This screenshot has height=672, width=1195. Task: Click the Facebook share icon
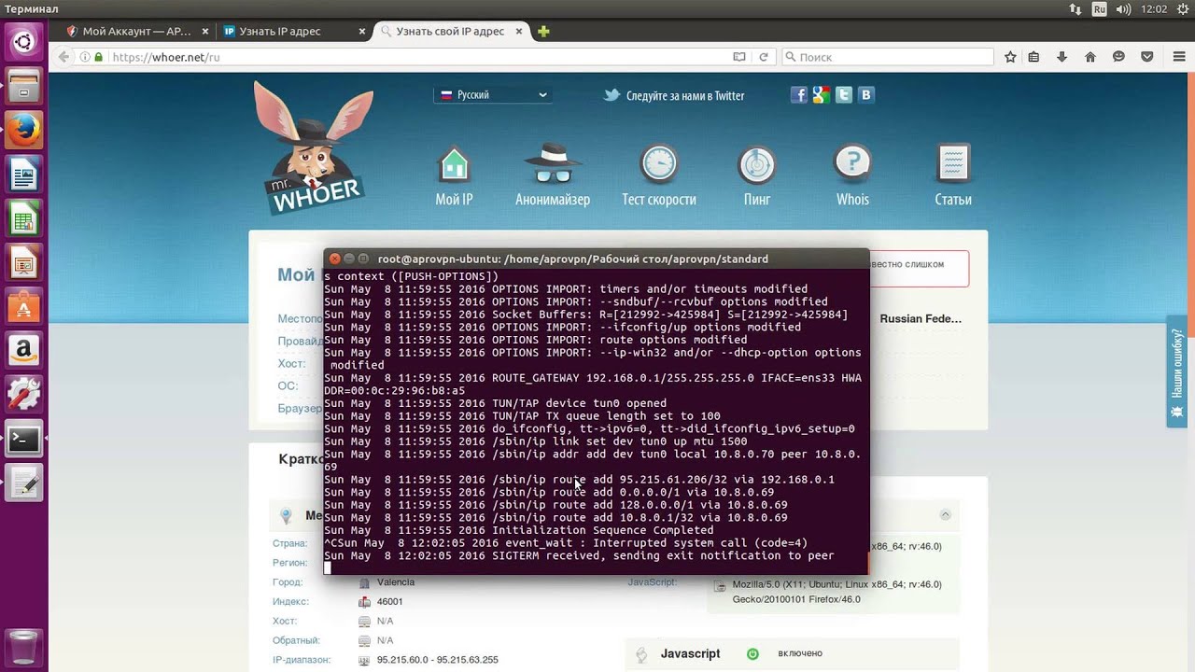click(x=799, y=94)
